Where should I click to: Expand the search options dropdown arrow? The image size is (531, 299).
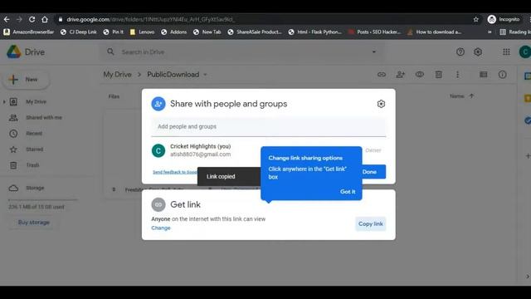click(374, 51)
